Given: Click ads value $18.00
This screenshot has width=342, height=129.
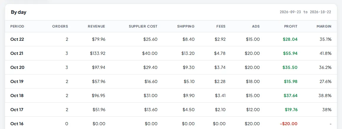Looking at the screenshot, I should (253, 82).
